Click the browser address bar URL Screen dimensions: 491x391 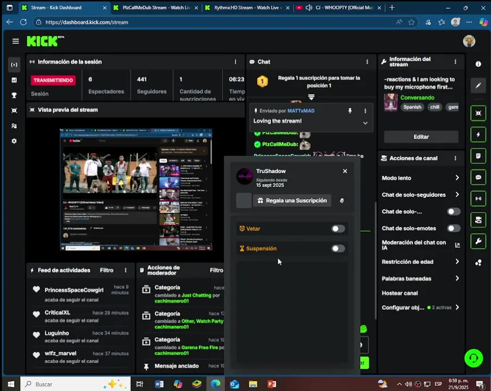[87, 22]
